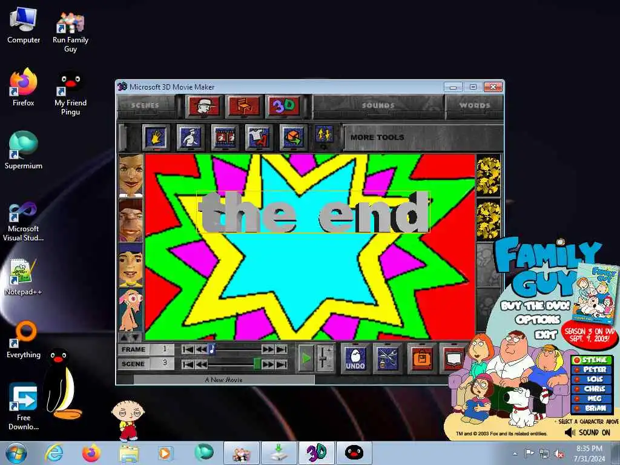Open the Actors browser with hat-man icon
This screenshot has width=620, height=465.
(x=203, y=107)
